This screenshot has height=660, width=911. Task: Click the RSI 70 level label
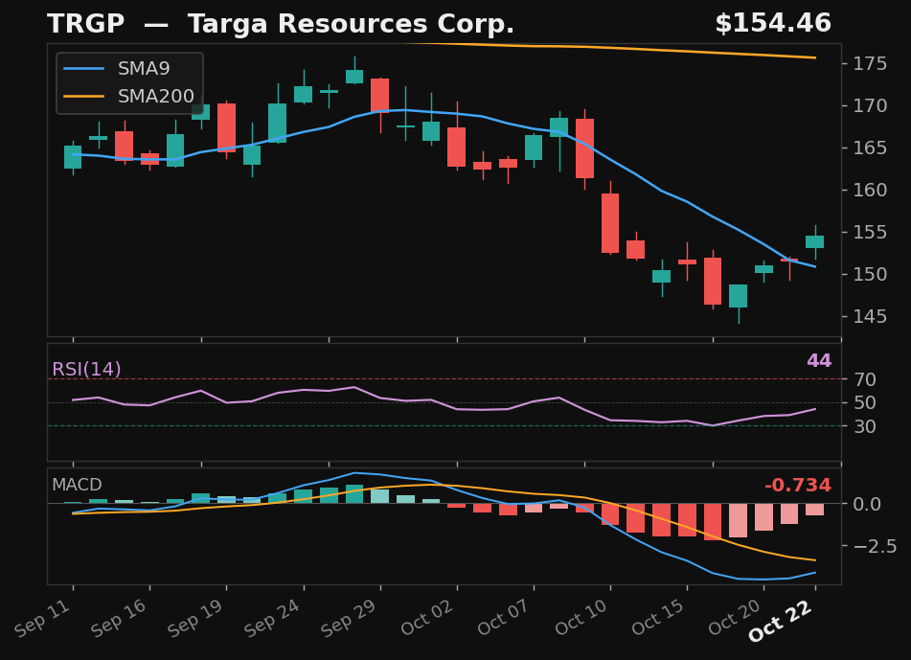tap(865, 379)
